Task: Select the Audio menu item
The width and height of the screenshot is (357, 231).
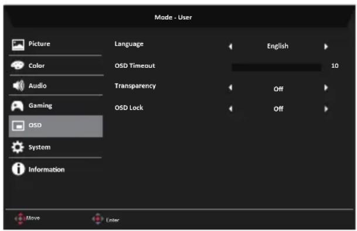Action: click(55, 85)
